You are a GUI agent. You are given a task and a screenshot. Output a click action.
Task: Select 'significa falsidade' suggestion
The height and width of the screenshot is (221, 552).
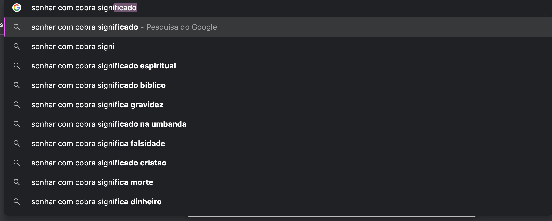278,143
